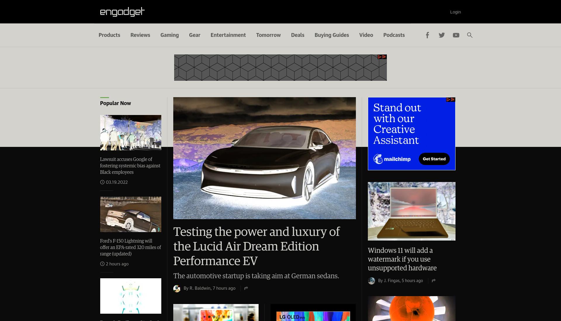
Task: Open Engadget's Facebook page icon
Action: pos(427,35)
